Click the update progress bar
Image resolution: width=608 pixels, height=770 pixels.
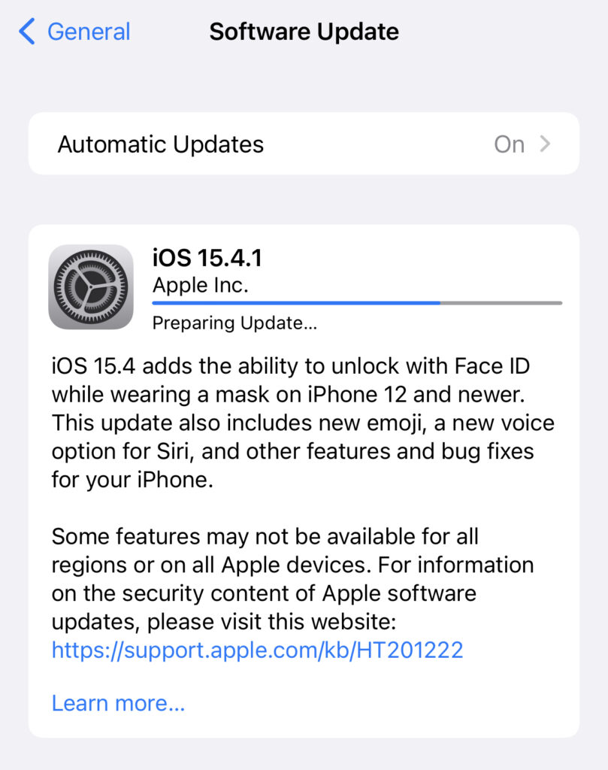click(x=357, y=303)
